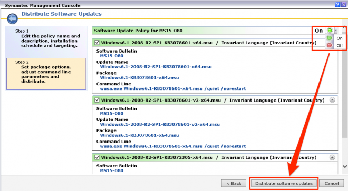This screenshot has height=191, width=348.
Task: Uncheck the KB3078601-v2-x64.msu update checkbox
Action: [x=97, y=100]
